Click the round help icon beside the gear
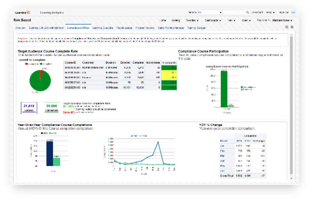Image resolution: width=316 pixels, height=200 pixels. pyautogui.click(x=292, y=27)
